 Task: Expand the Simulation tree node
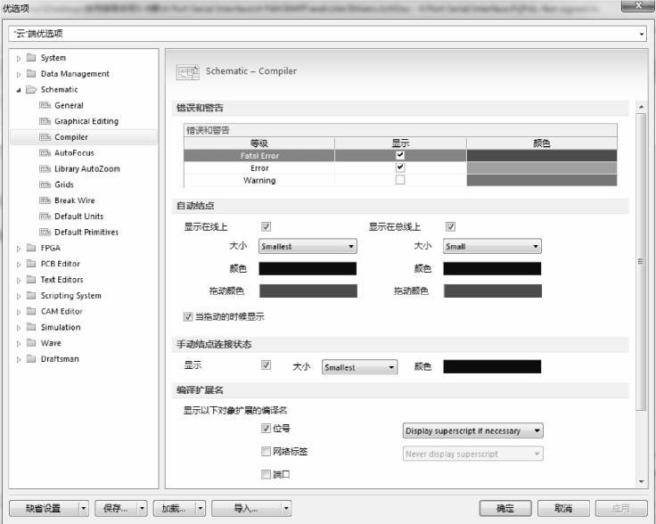pyautogui.click(x=19, y=328)
